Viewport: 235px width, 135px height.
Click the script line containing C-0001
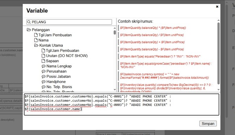(x=98, y=96)
